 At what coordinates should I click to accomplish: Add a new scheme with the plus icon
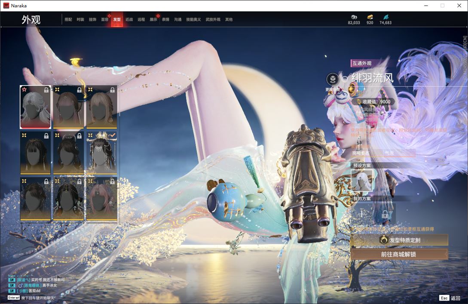coord(362,214)
